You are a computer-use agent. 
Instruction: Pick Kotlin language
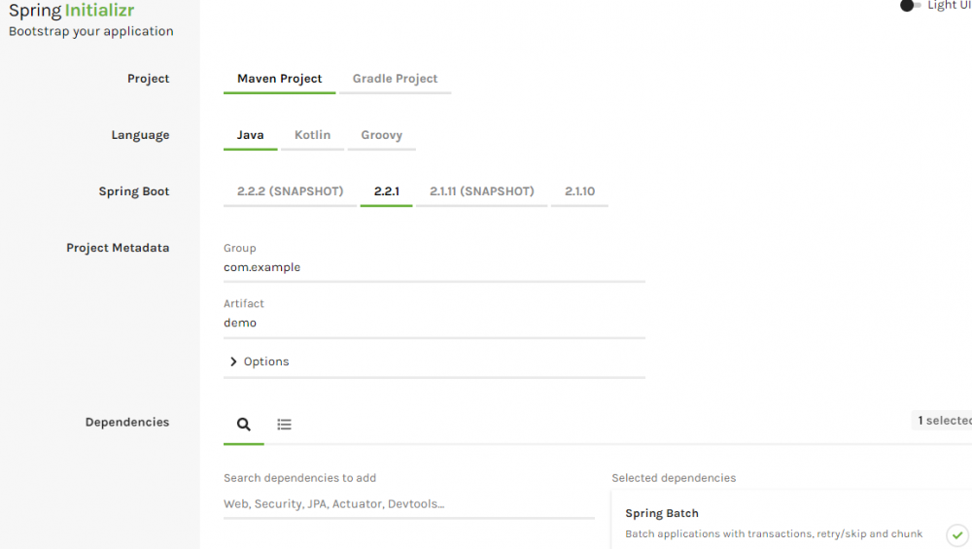tap(312, 135)
